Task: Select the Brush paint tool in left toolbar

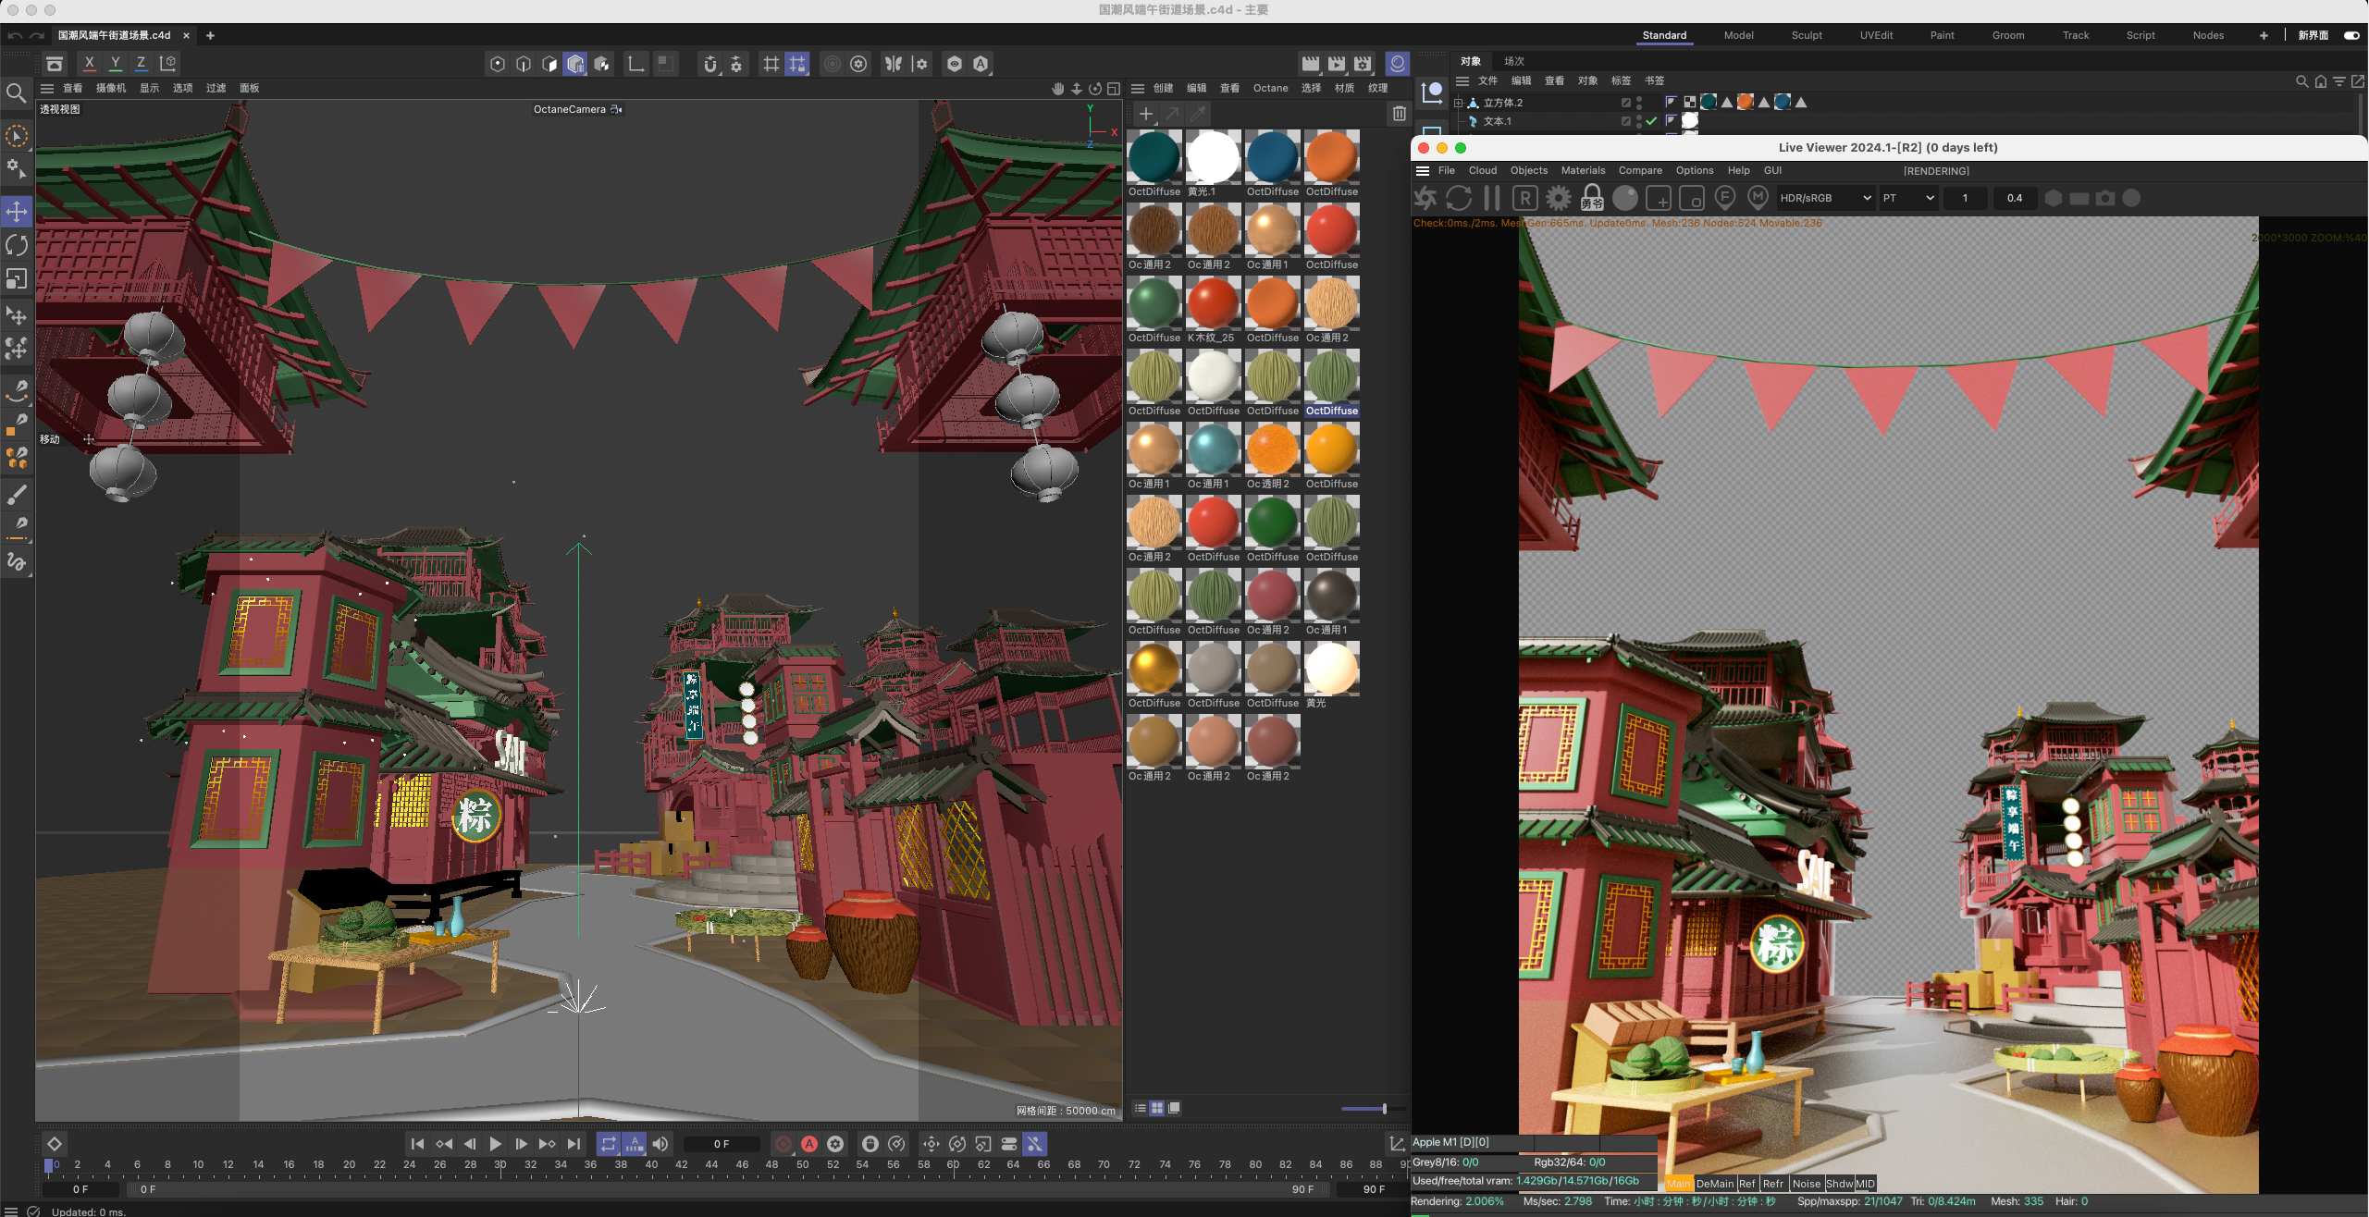Action: [x=17, y=495]
